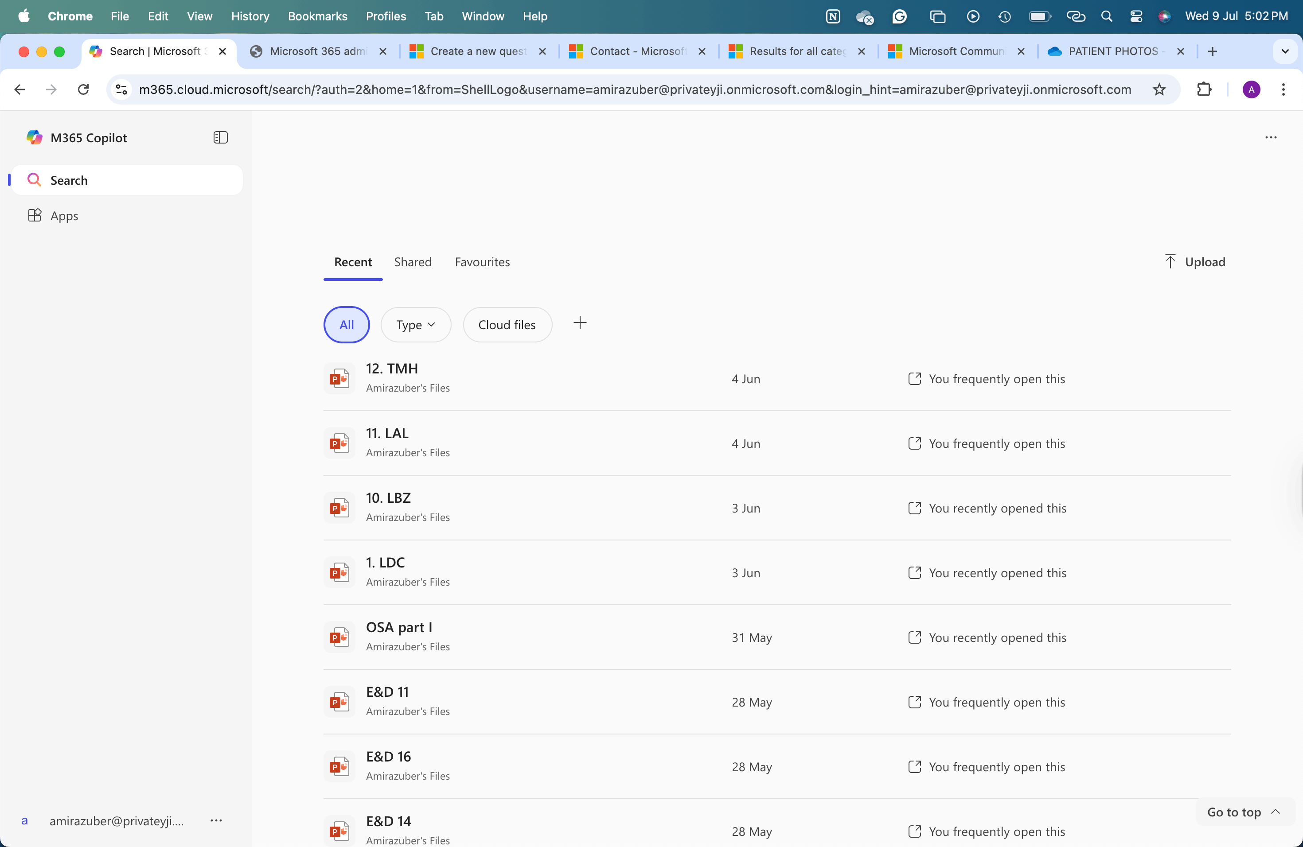View site information icon in address bar
Screen dimensions: 1303x847
pyautogui.click(x=121, y=89)
